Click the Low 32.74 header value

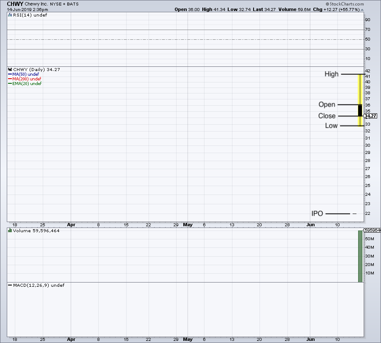[239, 9]
